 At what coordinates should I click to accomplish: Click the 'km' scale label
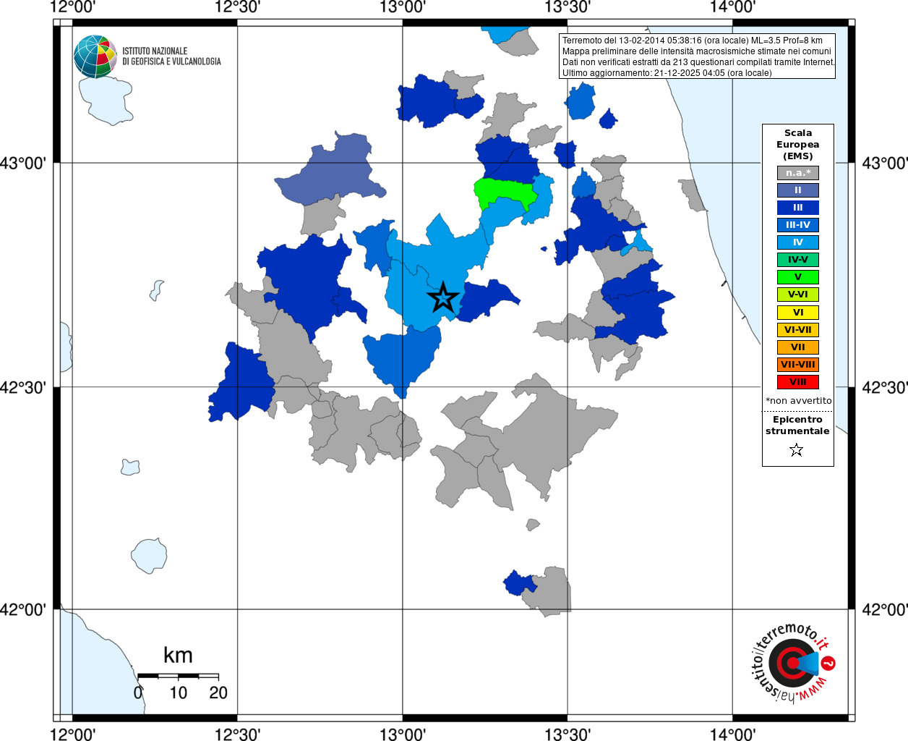pyautogui.click(x=178, y=656)
